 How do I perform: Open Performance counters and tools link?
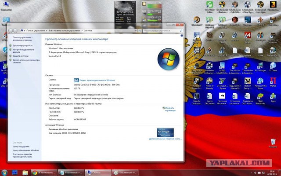[22, 155]
